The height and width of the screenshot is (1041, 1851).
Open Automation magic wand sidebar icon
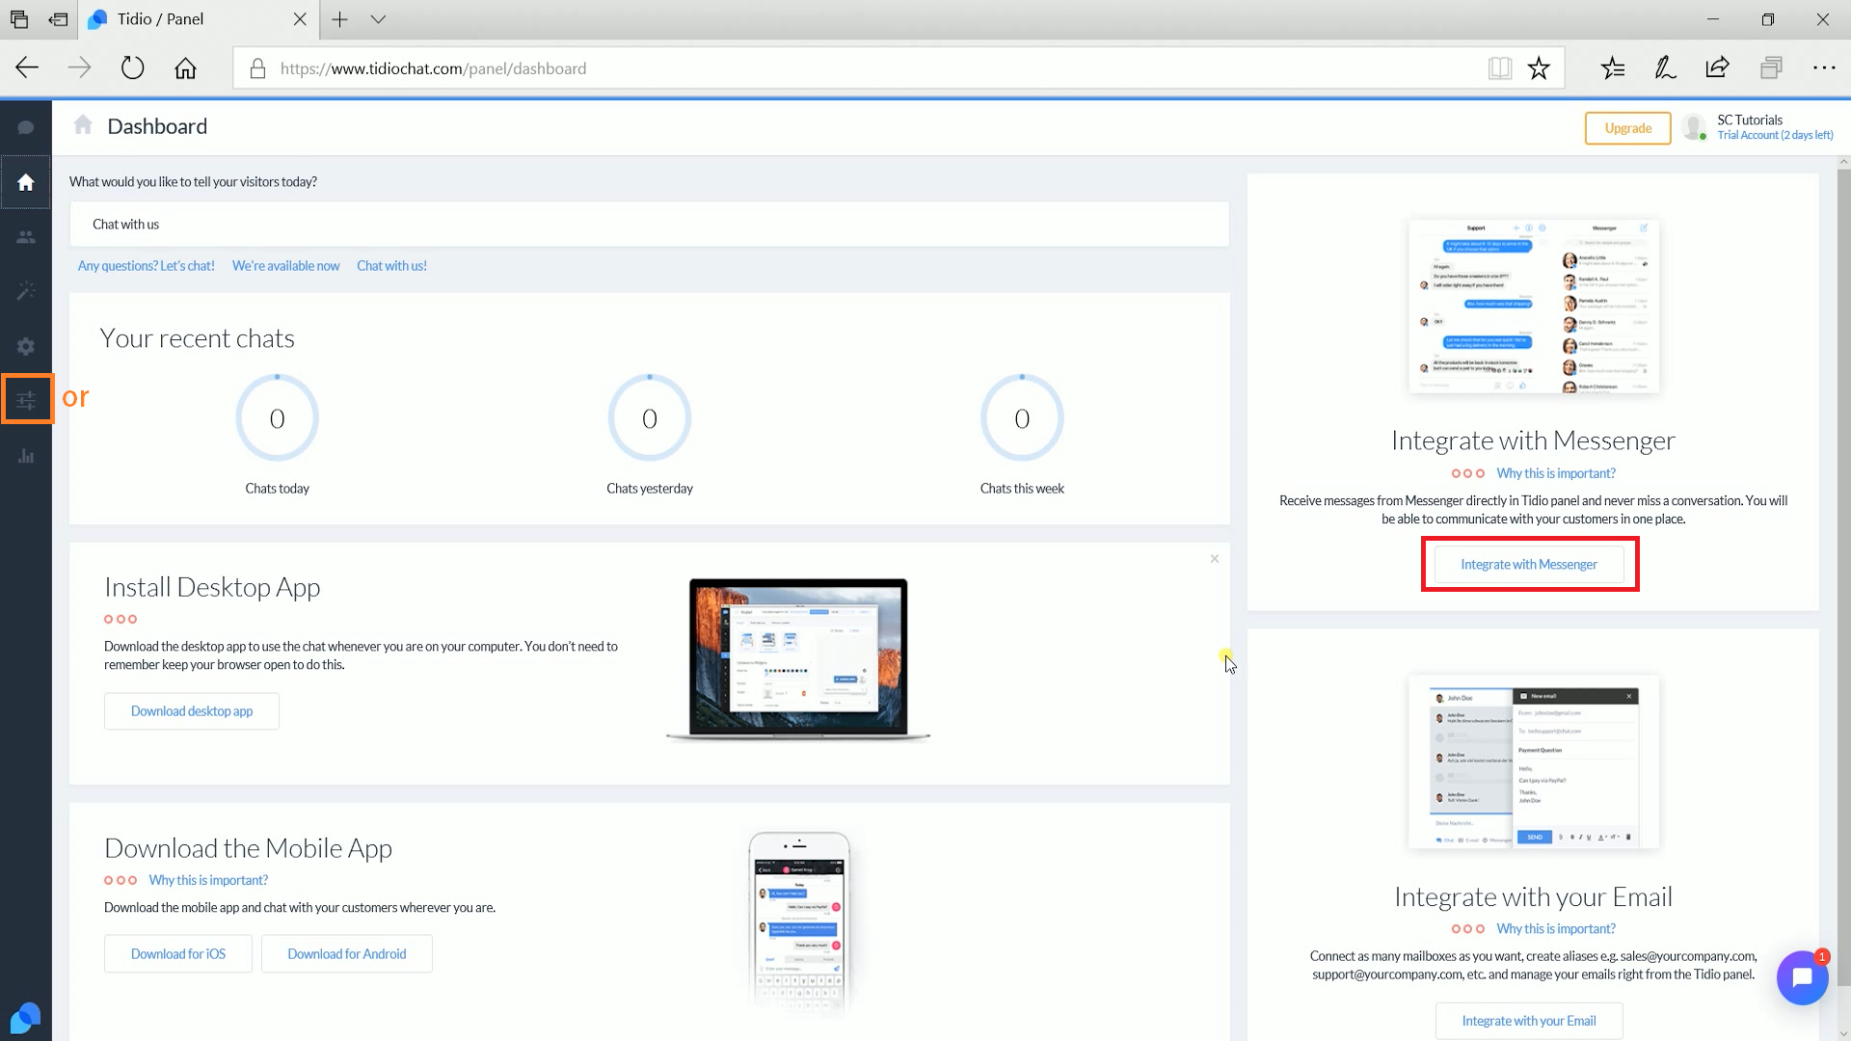(26, 291)
